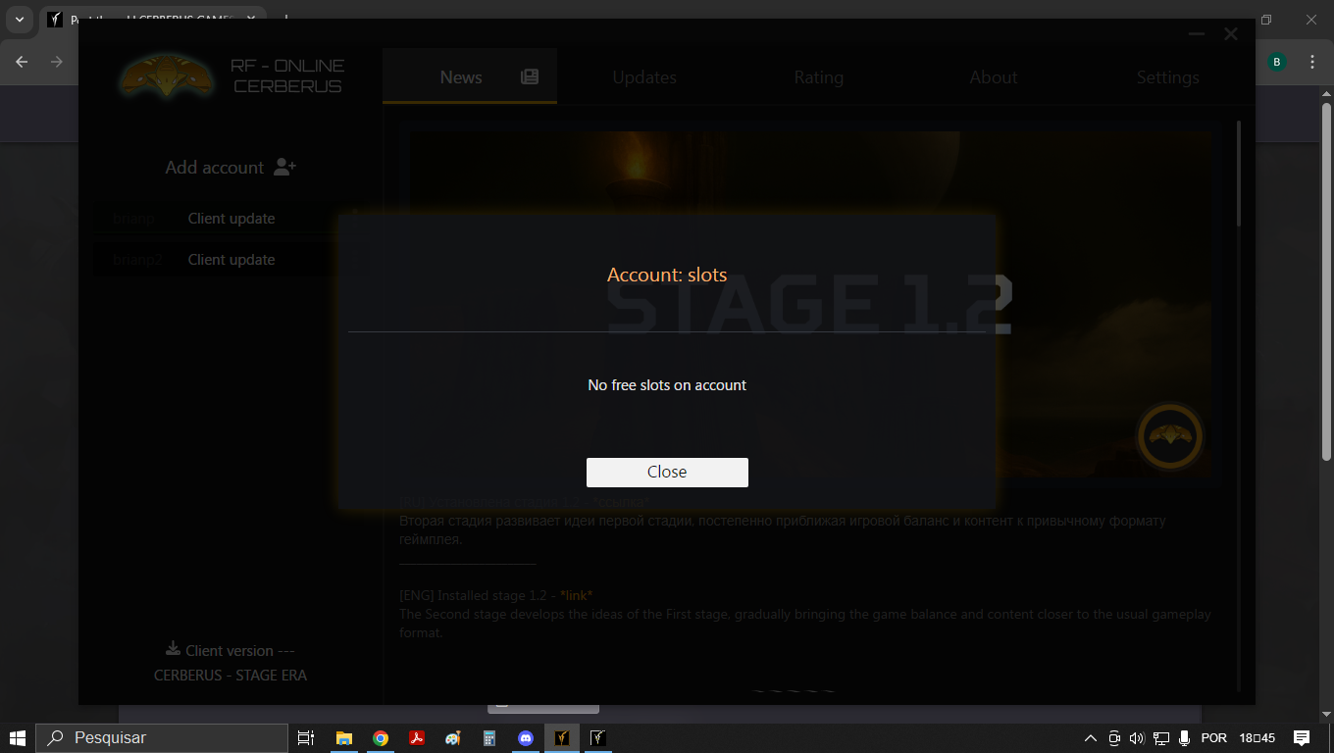Go to the About tab
1334x753 pixels.
[993, 77]
